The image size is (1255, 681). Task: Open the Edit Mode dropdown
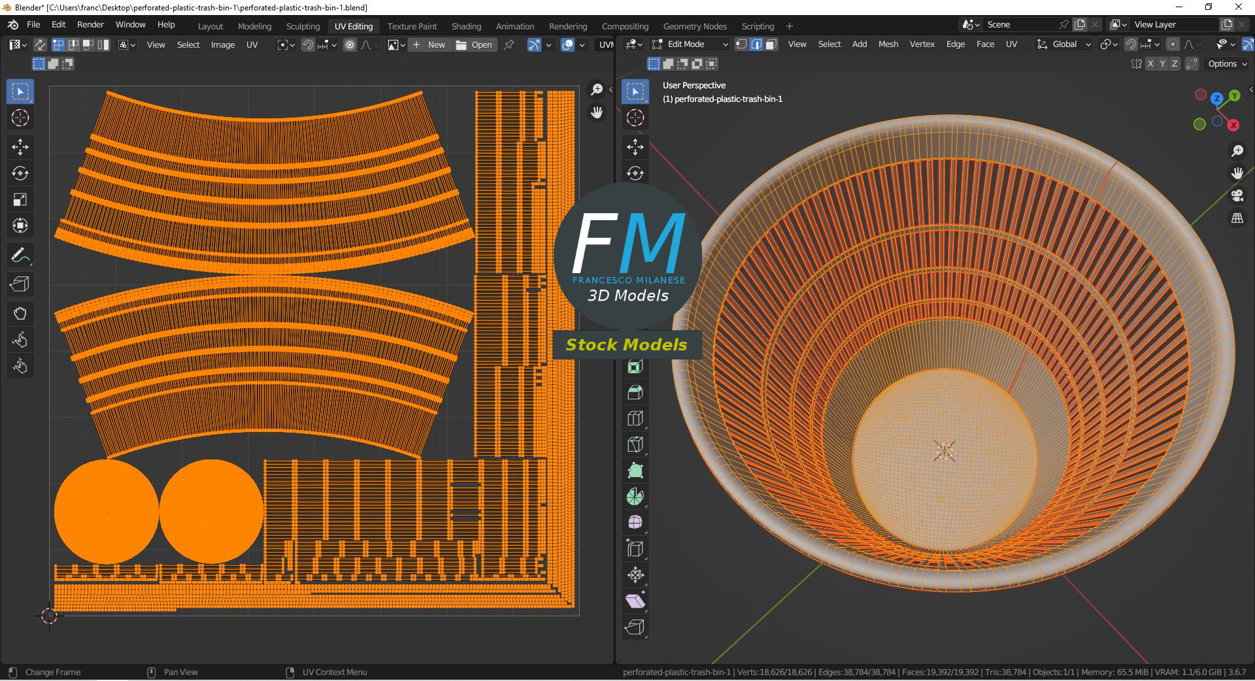691,44
